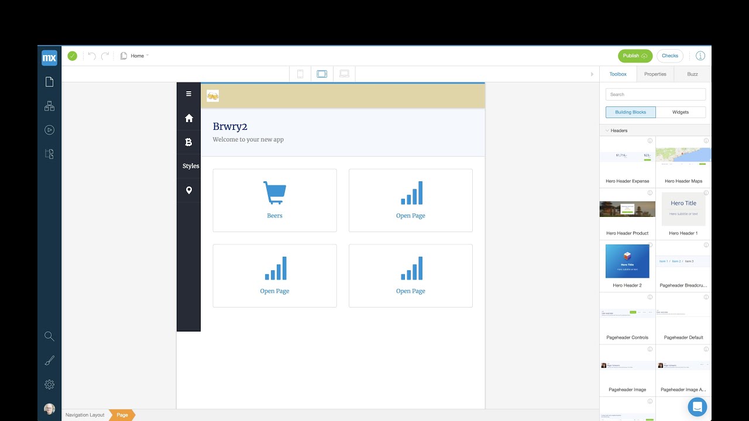Click the Bitcoin icon in app navigation
Image resolution: width=749 pixels, height=421 pixels.
click(188, 142)
